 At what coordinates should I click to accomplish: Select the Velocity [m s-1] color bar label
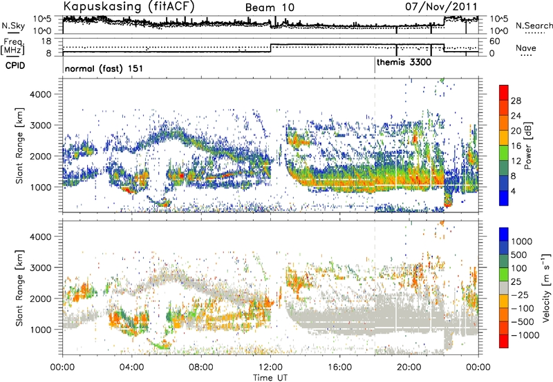(x=546, y=288)
